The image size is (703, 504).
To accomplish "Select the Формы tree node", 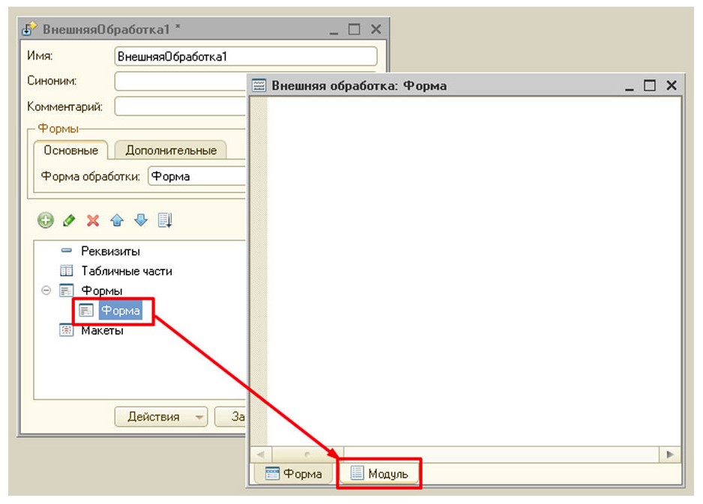I will click(102, 291).
